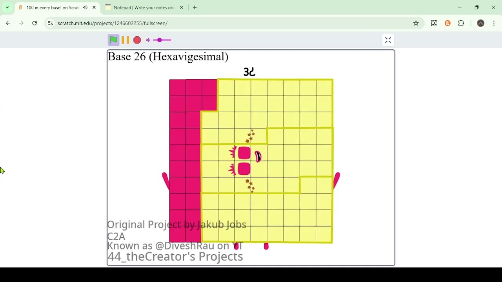Bookmark this page with the star icon
This screenshot has width=502, height=282.
(x=416, y=23)
